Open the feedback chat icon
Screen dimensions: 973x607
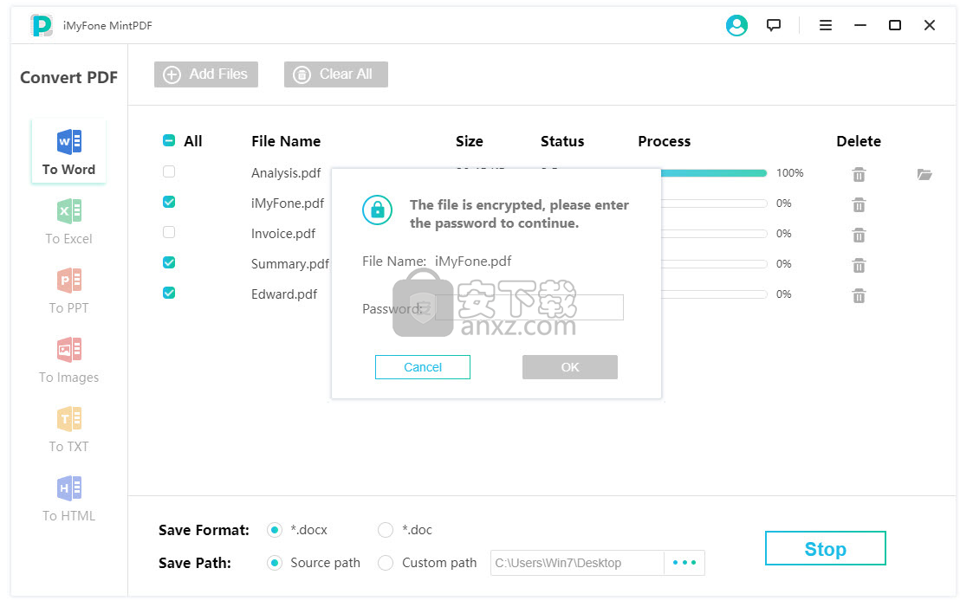[x=773, y=25]
